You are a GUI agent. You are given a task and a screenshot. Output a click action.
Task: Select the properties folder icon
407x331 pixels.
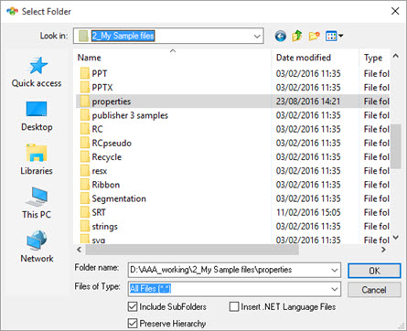coord(84,101)
